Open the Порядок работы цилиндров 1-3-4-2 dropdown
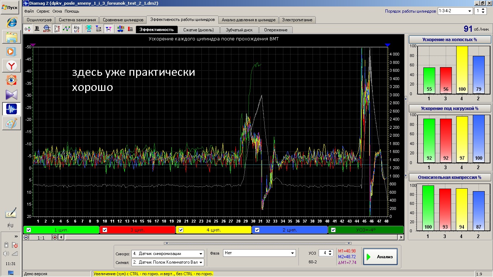The image size is (493, 277). 455,11
